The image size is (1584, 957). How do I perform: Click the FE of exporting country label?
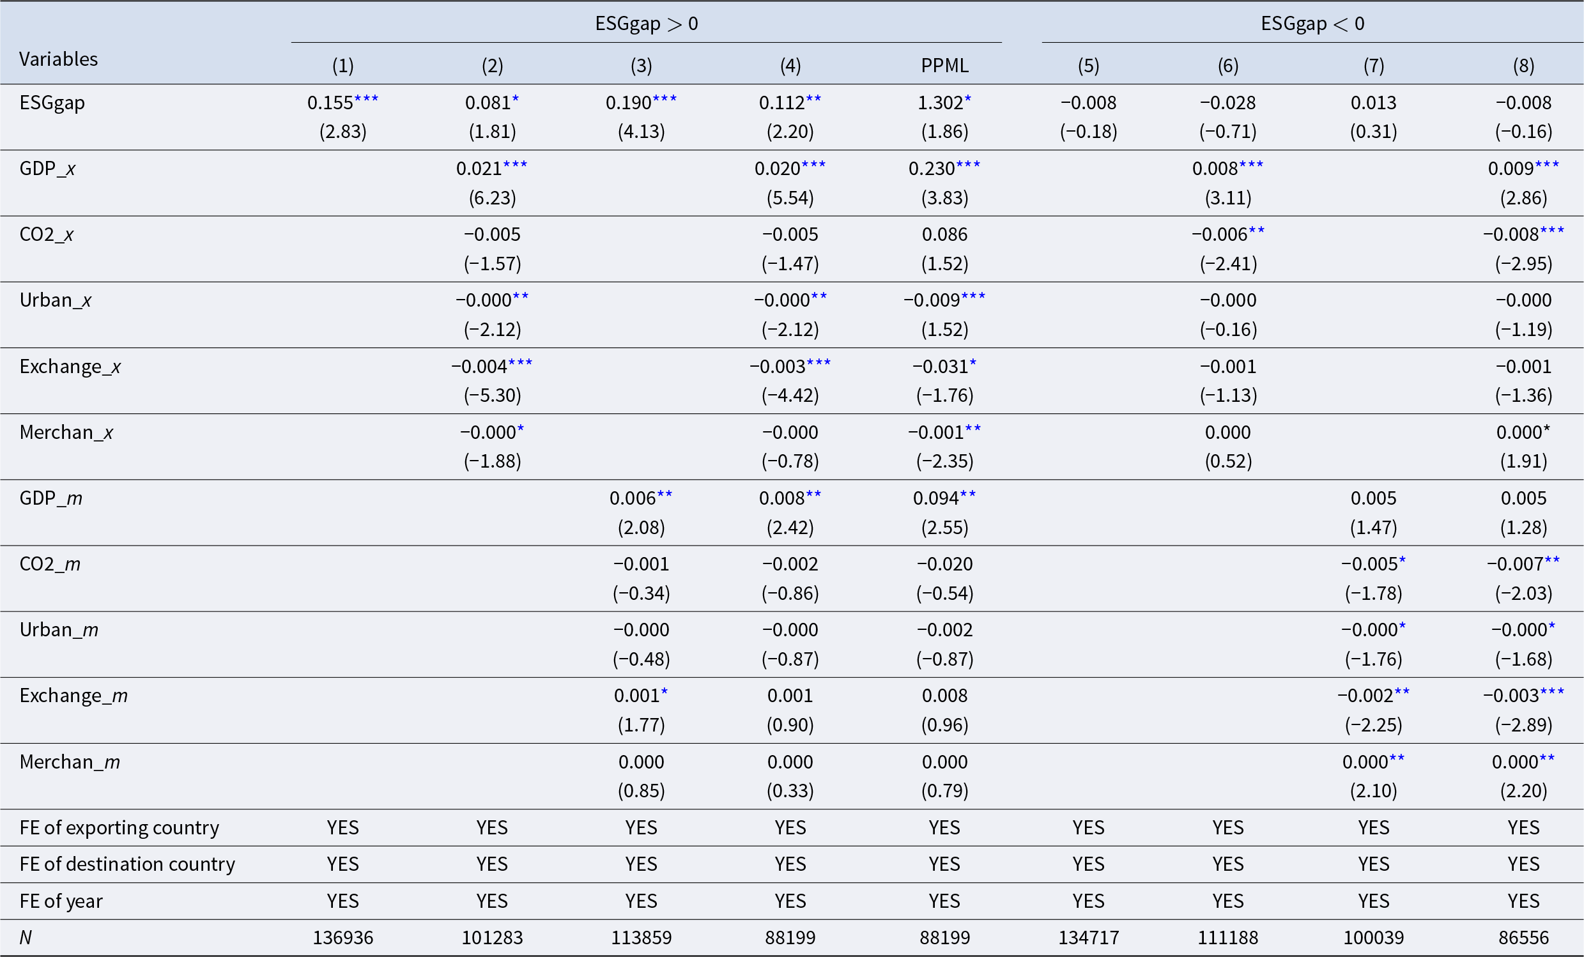[x=119, y=827]
